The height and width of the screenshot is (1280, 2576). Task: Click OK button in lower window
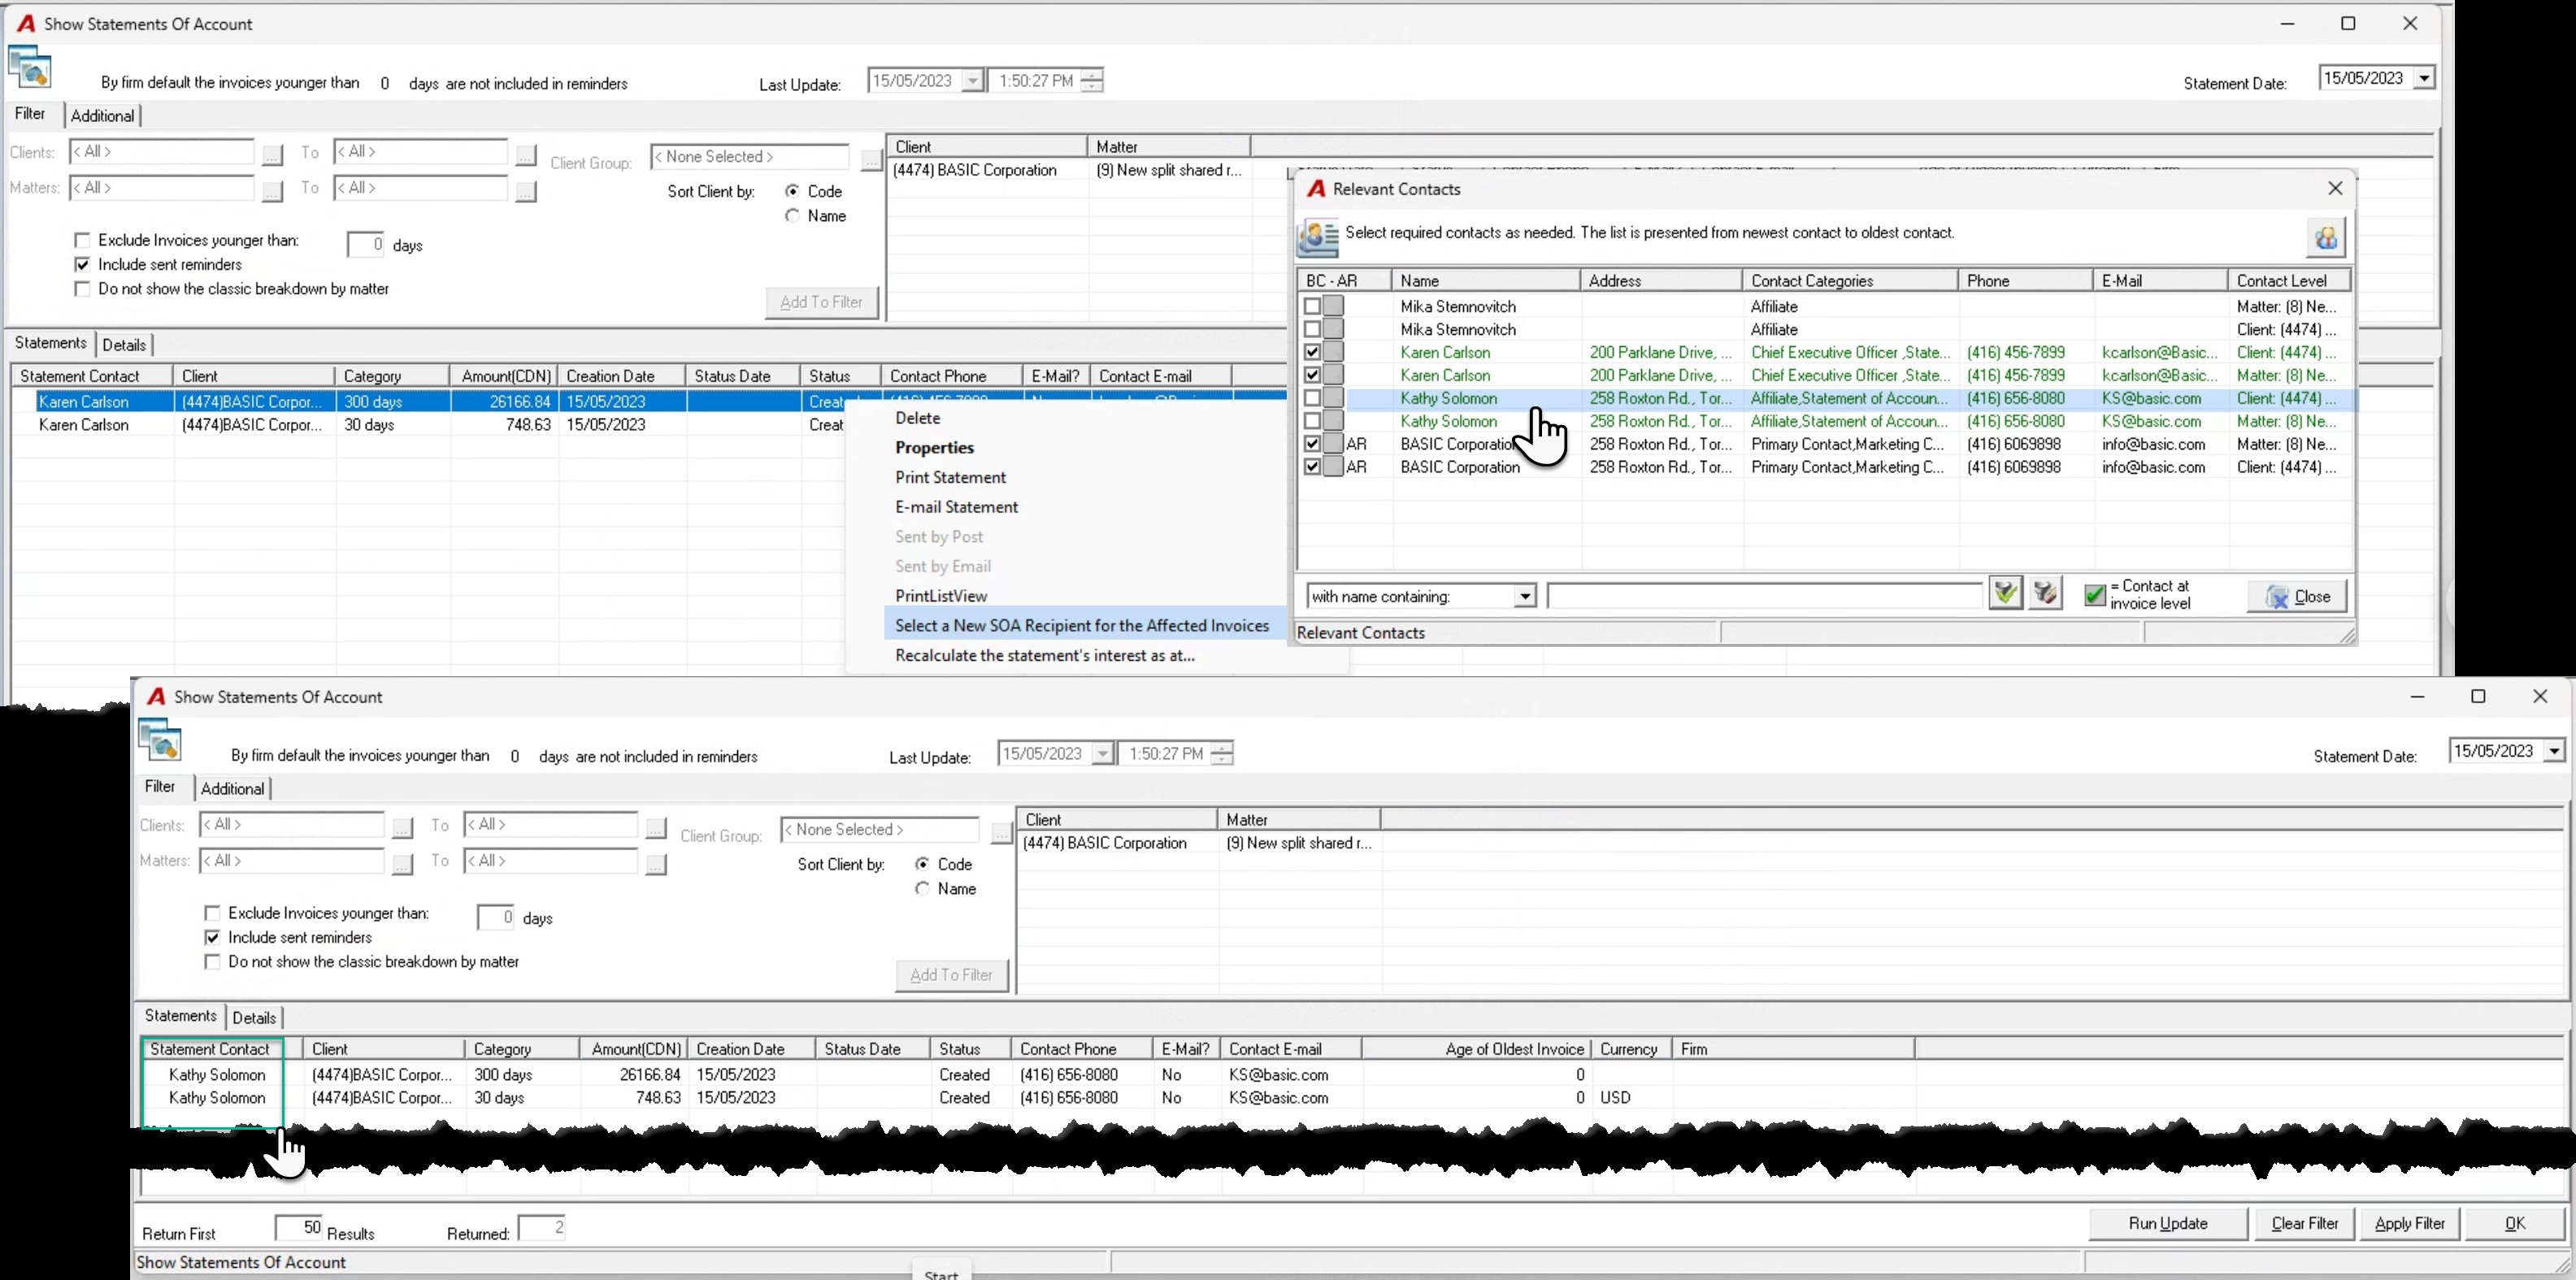tap(2514, 1223)
